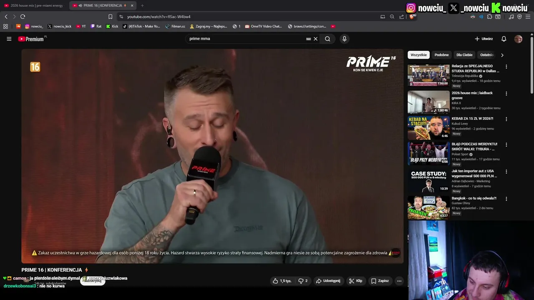Open YouTube notifications bell
Viewport: 534px width, 300px height.
(x=504, y=39)
